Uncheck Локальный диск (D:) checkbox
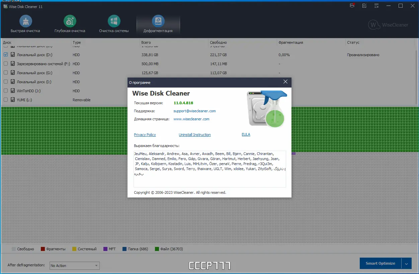The width and height of the screenshot is (419, 274). (6, 54)
